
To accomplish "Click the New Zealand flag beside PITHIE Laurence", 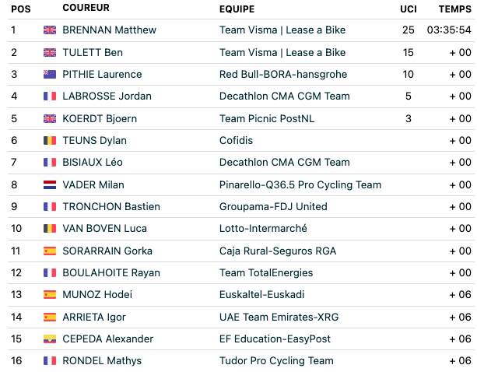I will tap(50, 74).
